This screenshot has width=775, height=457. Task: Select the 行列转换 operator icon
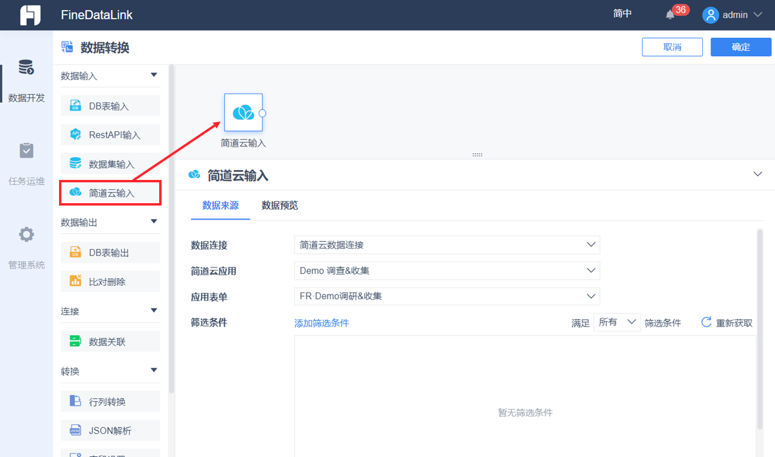75,402
